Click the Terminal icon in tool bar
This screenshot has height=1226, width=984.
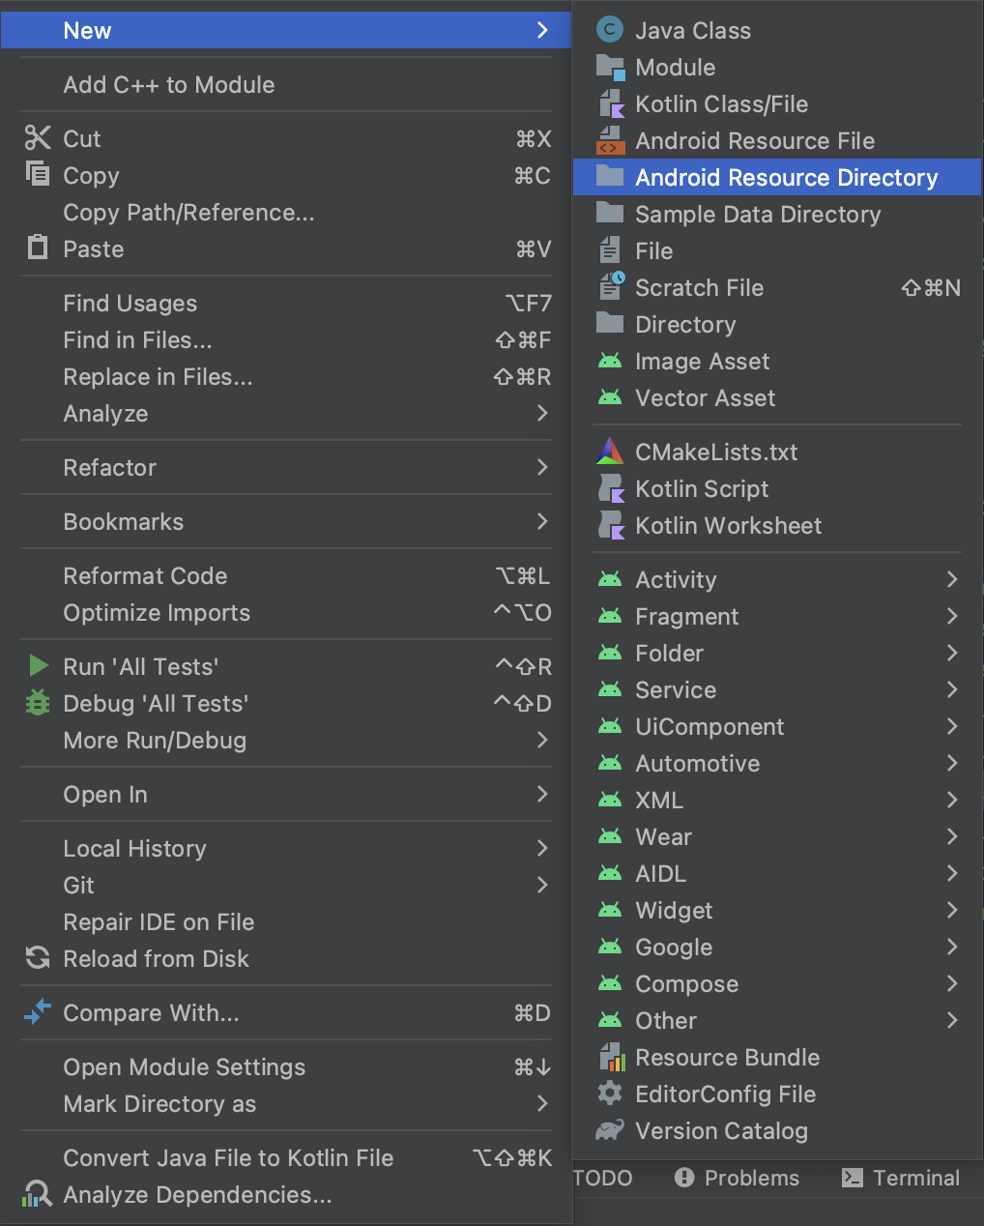(x=853, y=1177)
